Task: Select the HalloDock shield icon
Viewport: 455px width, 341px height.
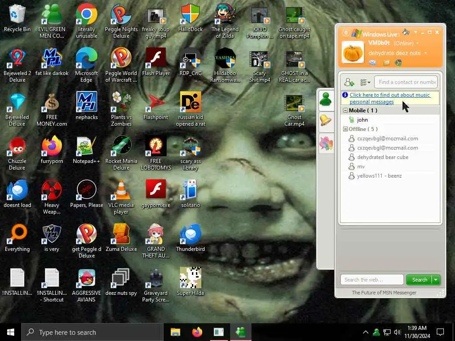Action: click(x=190, y=18)
